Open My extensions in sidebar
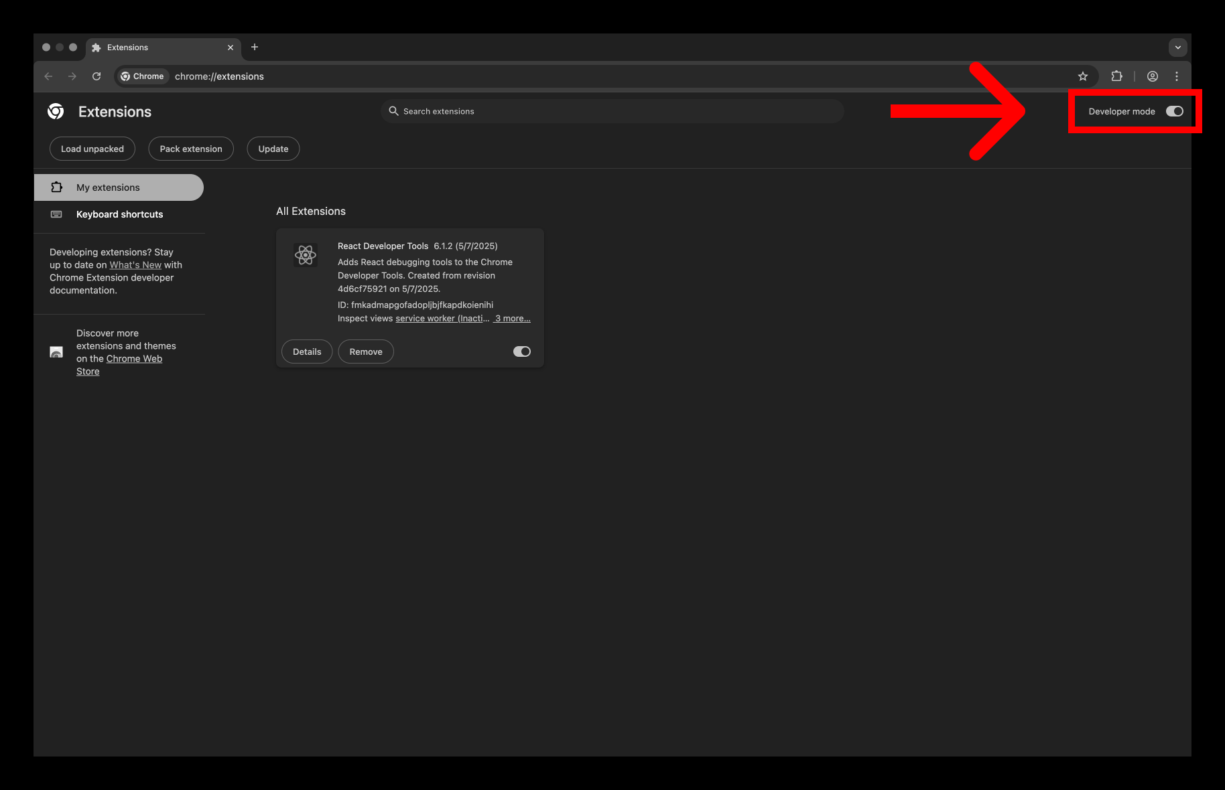The image size is (1225, 790). [119, 187]
